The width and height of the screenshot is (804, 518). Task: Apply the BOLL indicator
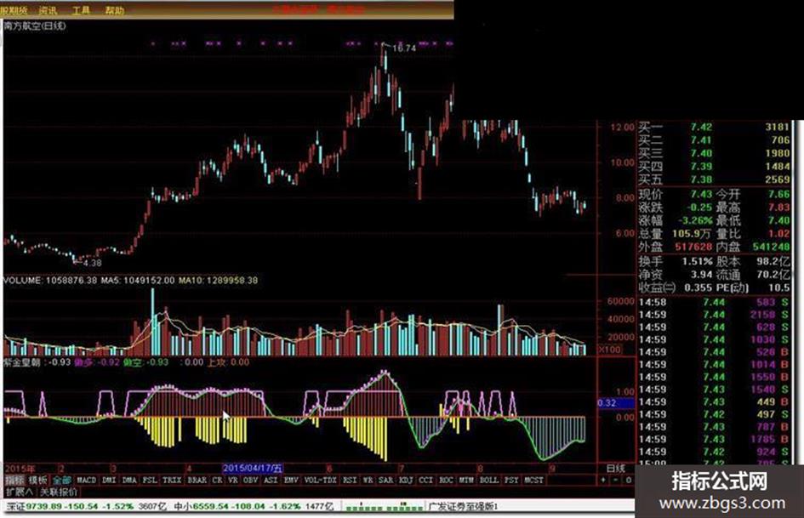pos(488,480)
